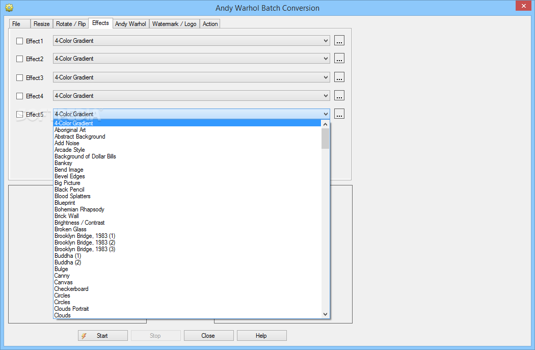Select Bulge effect
This screenshot has height=350, width=535.
(187, 269)
